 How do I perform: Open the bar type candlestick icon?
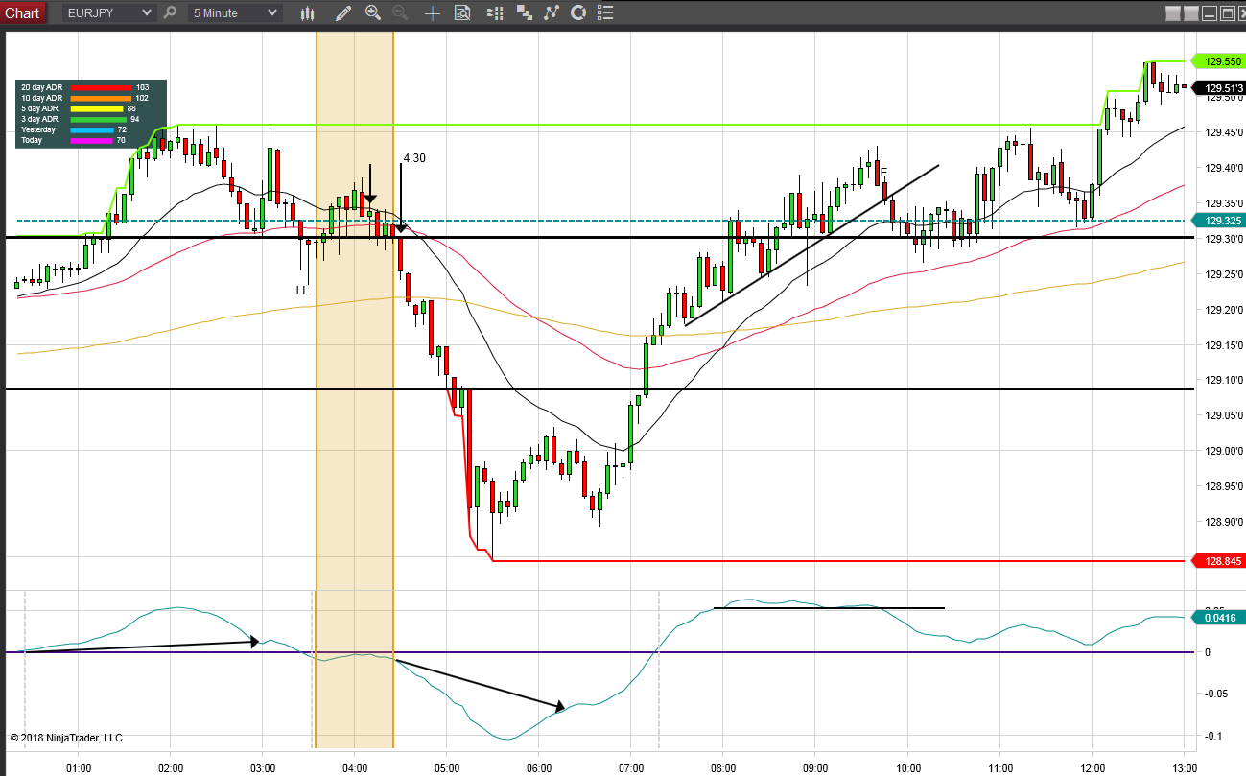308,13
